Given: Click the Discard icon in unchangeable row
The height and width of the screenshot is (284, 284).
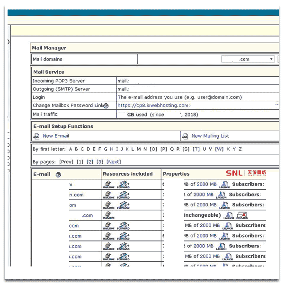Looking at the screenshot, I should [x=242, y=216].
